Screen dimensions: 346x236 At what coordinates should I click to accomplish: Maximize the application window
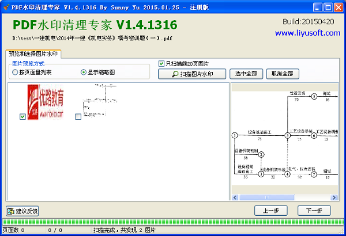tap(328, 7)
